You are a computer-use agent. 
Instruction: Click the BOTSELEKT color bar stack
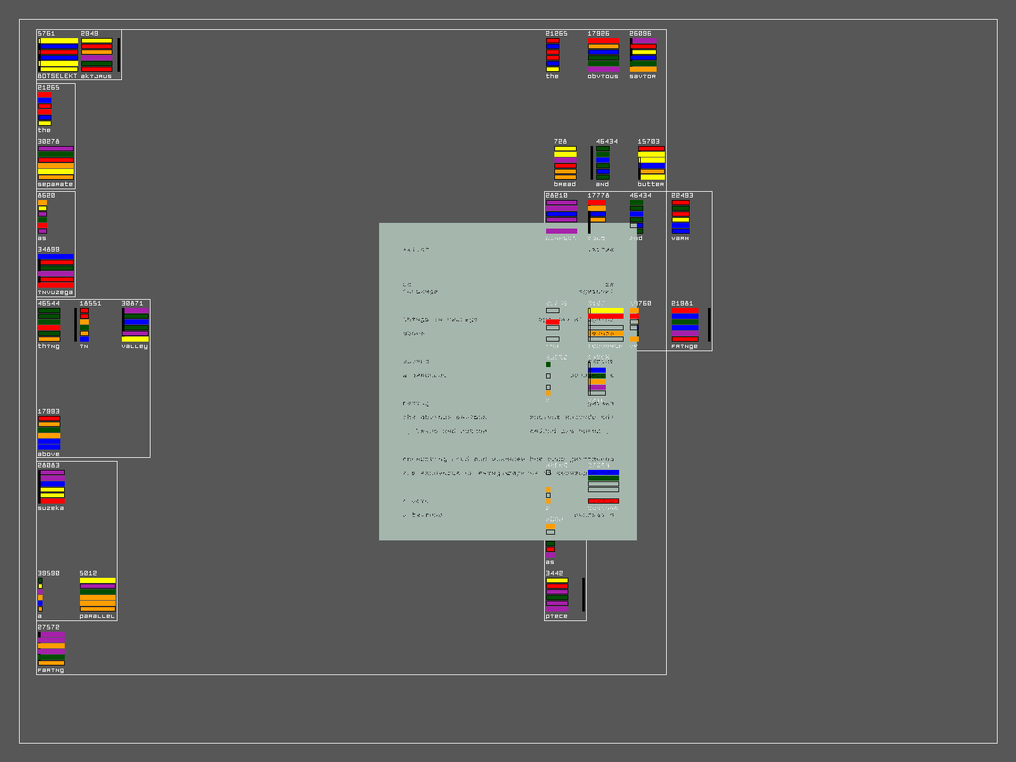(x=58, y=55)
